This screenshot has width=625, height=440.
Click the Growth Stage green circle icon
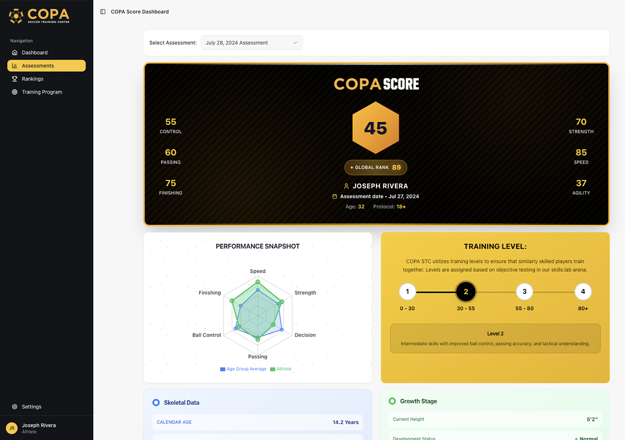392,401
